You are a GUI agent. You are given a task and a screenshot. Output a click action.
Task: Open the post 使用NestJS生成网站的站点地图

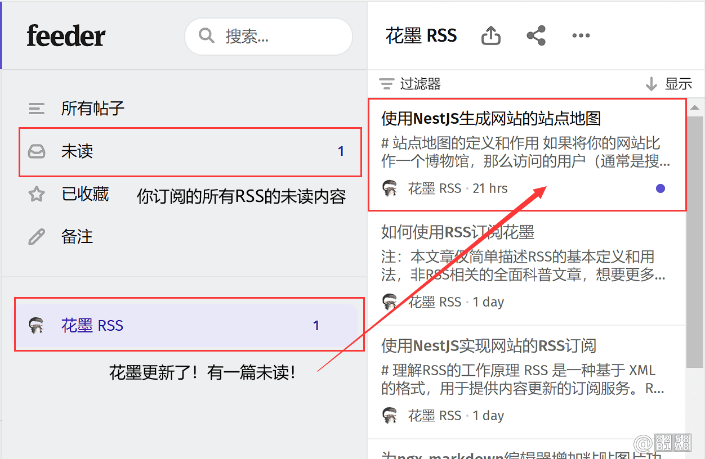526,155
